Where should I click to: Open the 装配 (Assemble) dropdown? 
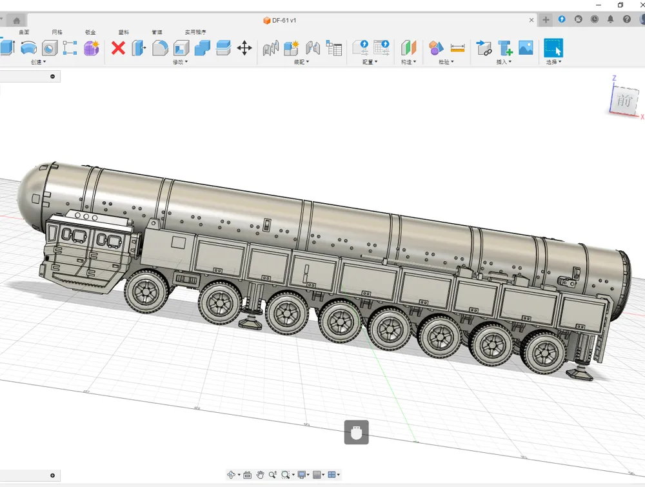pos(301,62)
